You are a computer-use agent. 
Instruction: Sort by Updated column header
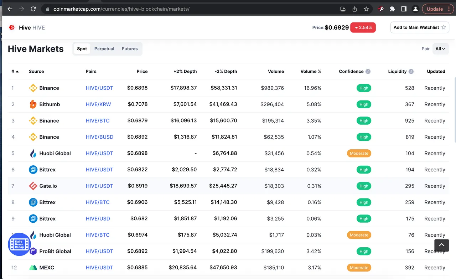tap(436, 71)
